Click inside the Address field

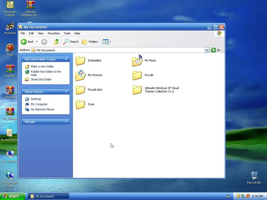pos(118,50)
